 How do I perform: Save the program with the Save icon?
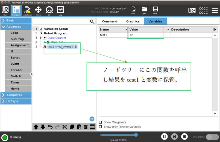coord(156,10)
